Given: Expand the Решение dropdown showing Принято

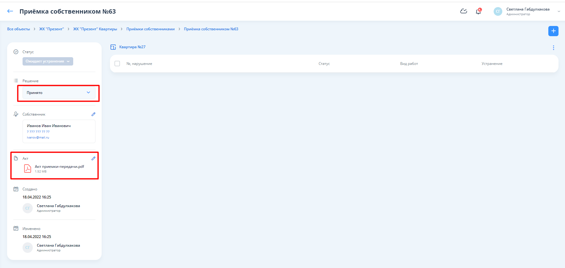Looking at the screenshot, I should click(x=59, y=93).
